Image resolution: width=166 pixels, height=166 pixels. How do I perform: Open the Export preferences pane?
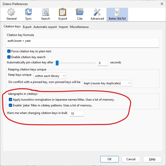tap(63, 14)
